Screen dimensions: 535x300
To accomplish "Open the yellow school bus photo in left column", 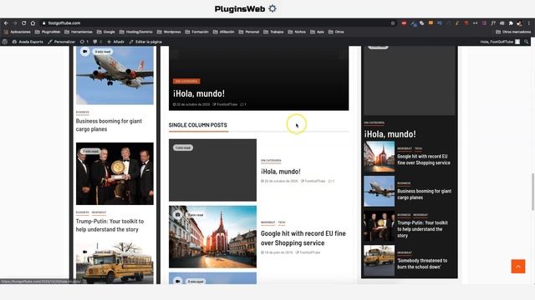I will tap(115, 263).
